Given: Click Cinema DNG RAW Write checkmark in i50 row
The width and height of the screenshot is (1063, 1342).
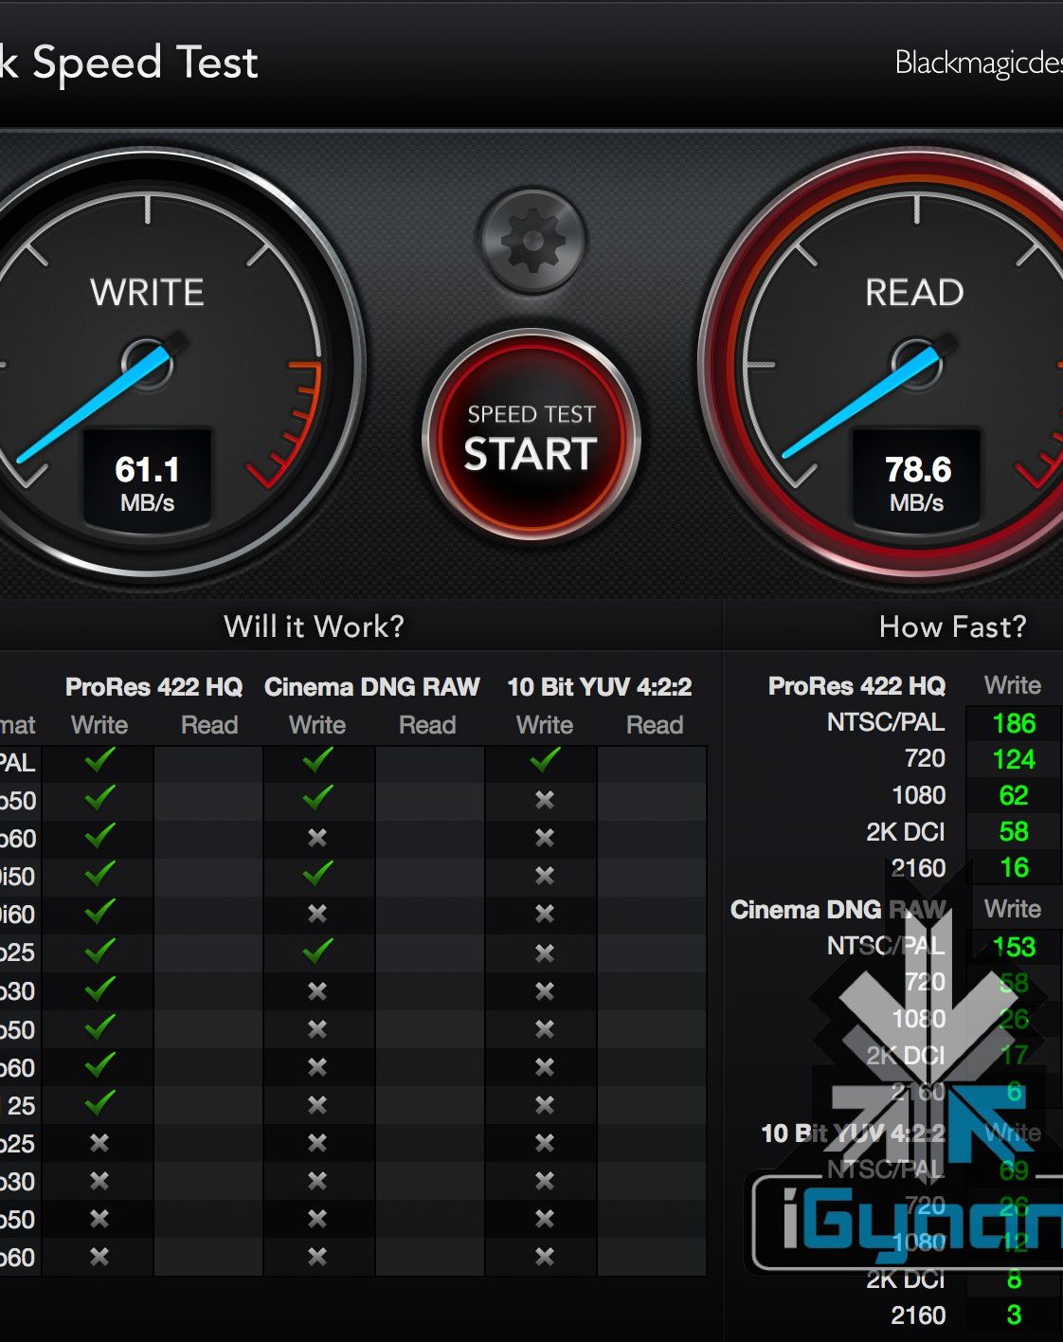Looking at the screenshot, I should pos(317,874).
